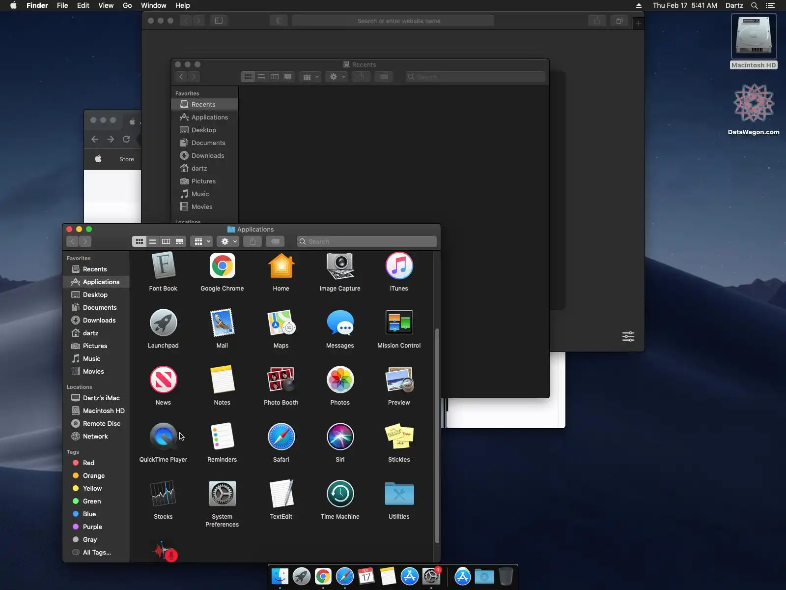Viewport: 786px width, 590px height.
Task: Click All Tags... in the sidebar
Action: click(96, 552)
